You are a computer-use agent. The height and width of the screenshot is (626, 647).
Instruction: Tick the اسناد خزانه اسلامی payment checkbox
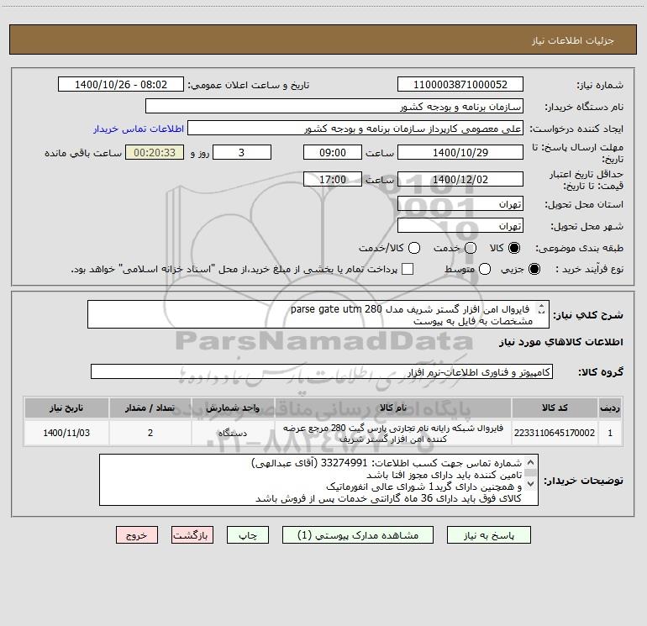click(x=408, y=269)
